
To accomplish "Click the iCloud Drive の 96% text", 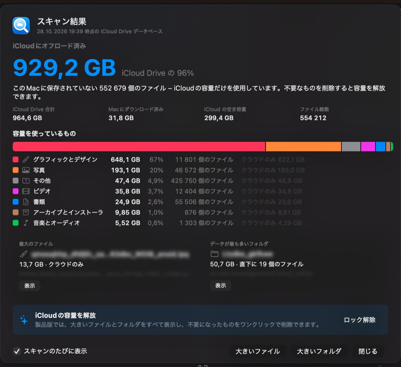I will [x=158, y=73].
